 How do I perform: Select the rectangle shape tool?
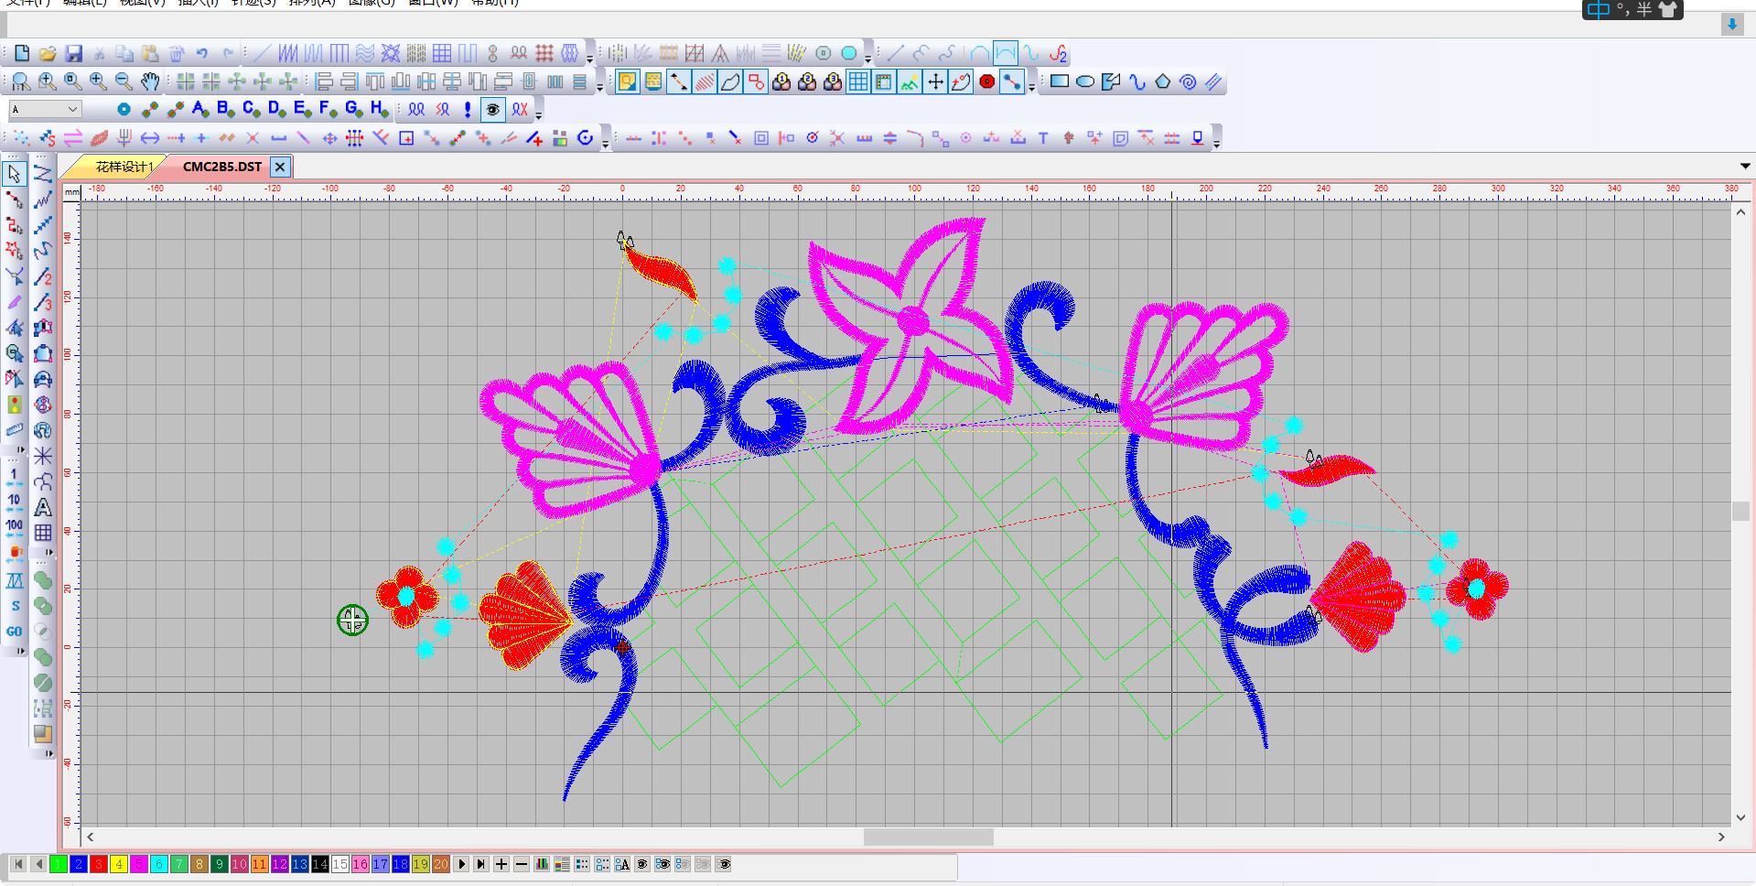point(1060,82)
